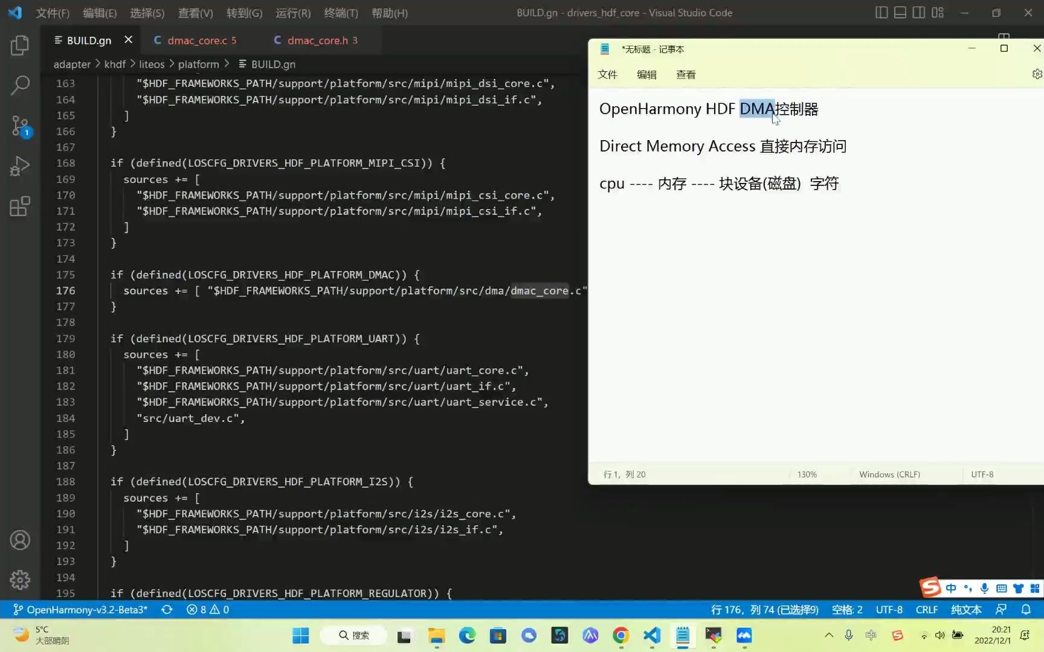
Task: Open the 终端(T) menu
Action: pyautogui.click(x=341, y=13)
